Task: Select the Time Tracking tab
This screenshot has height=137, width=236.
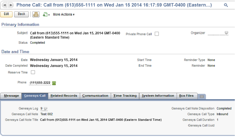Action: pyautogui.click(x=125, y=96)
